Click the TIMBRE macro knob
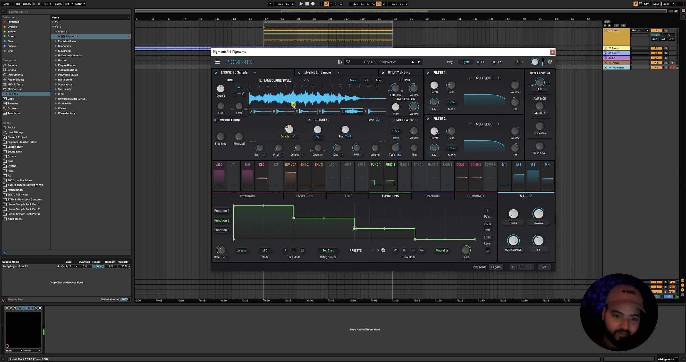 513,214
